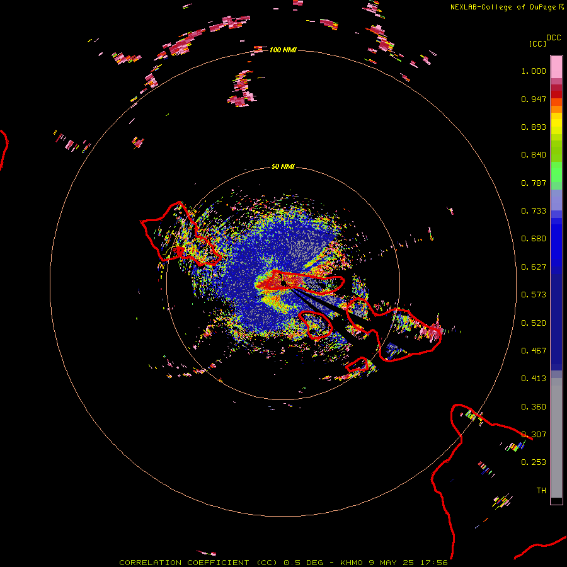Click the 0.360 scale value

[x=534, y=407]
